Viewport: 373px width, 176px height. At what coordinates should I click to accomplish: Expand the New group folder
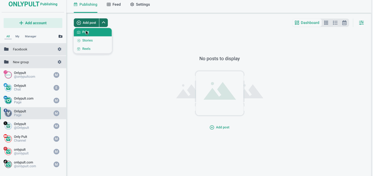[x=21, y=62]
